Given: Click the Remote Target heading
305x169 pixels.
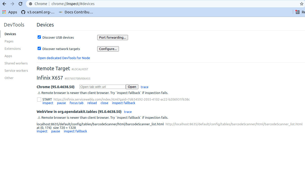Looking at the screenshot, I should point(53,68).
